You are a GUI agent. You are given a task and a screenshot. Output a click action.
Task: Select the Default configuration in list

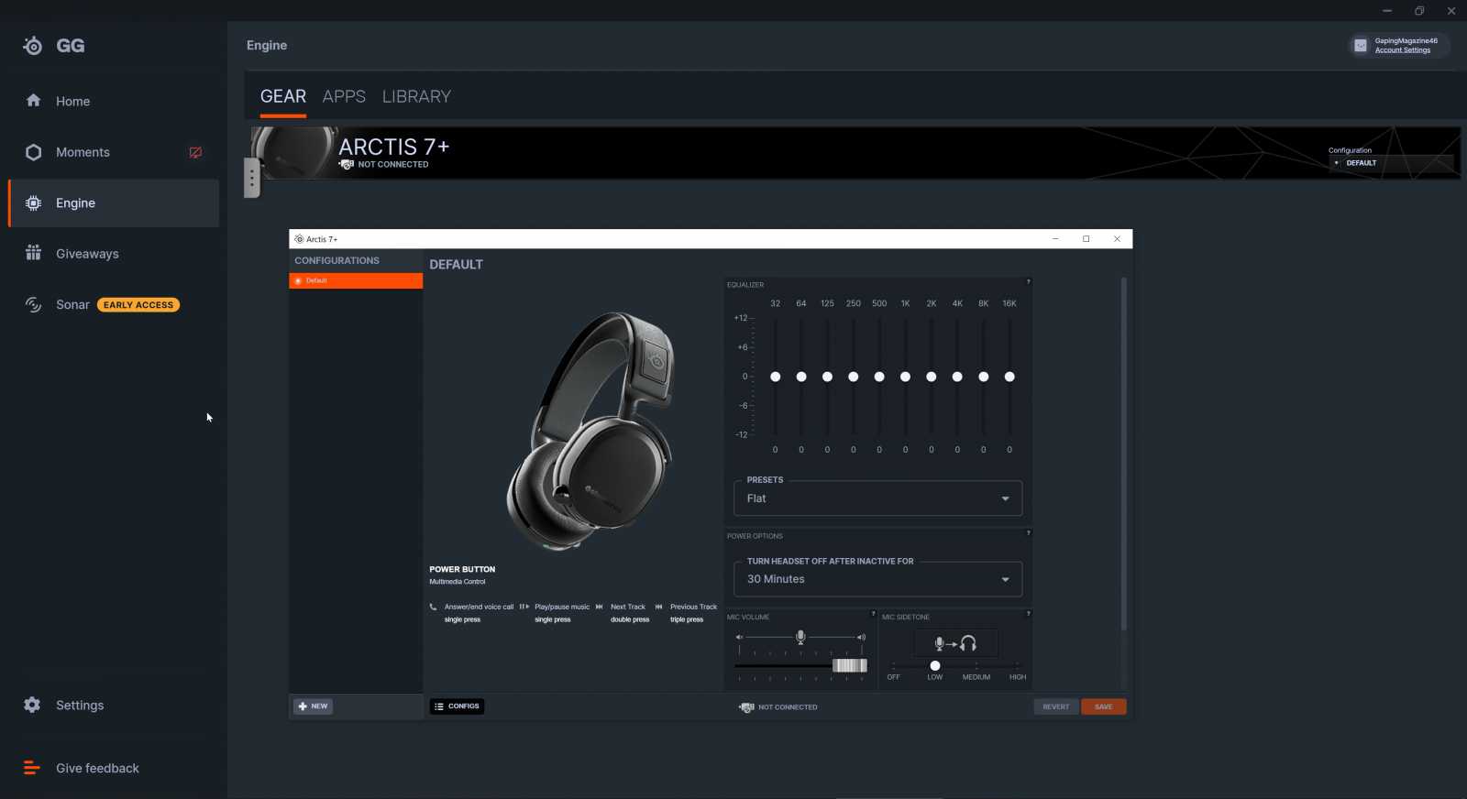[x=356, y=280]
